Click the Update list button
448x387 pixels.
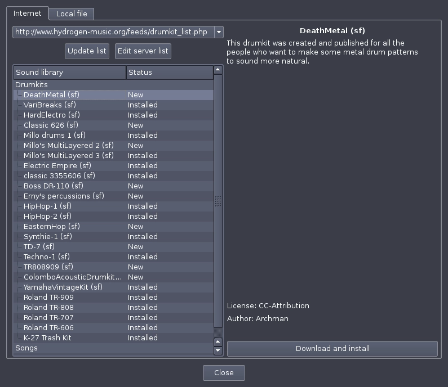(87, 51)
